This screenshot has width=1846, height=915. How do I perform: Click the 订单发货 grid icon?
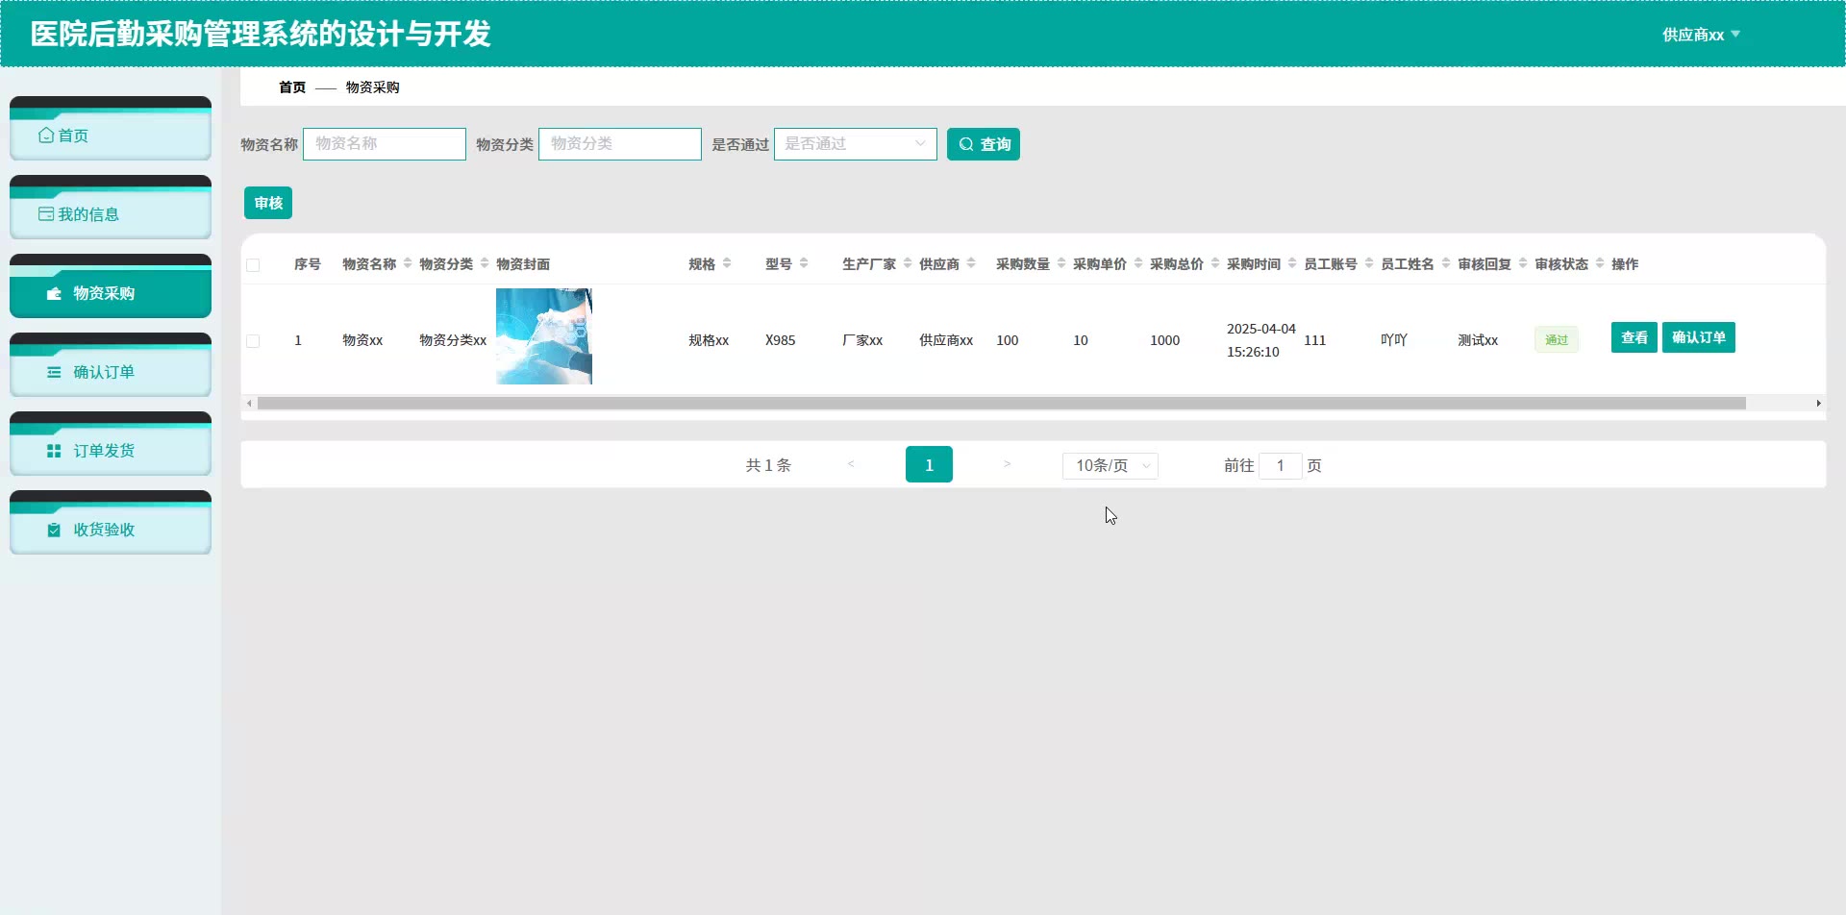55,451
